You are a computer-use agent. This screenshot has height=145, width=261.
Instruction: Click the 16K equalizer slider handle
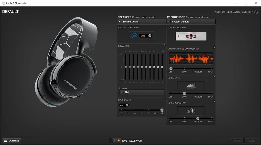(162, 67)
